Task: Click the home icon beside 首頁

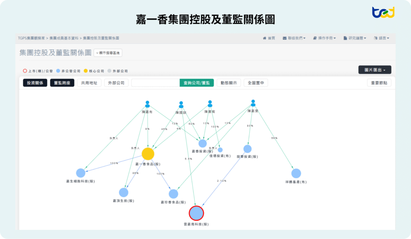Action: tap(265, 38)
